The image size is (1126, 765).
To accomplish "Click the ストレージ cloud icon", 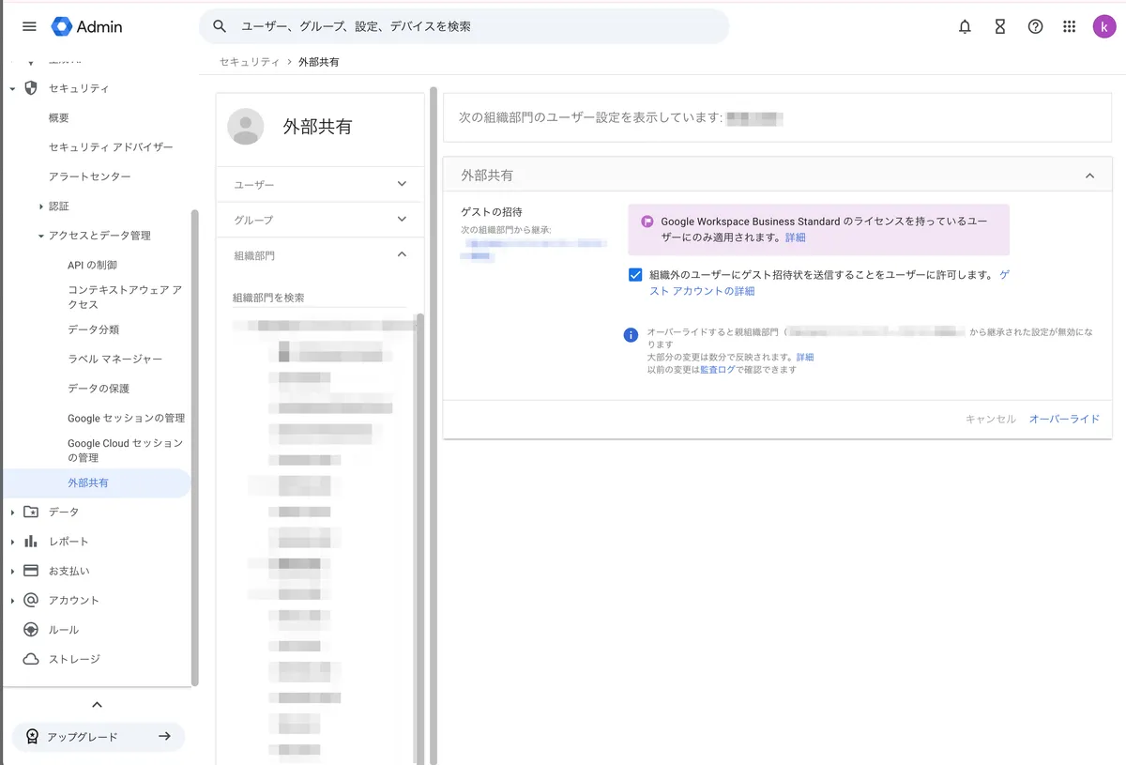I will tap(31, 659).
